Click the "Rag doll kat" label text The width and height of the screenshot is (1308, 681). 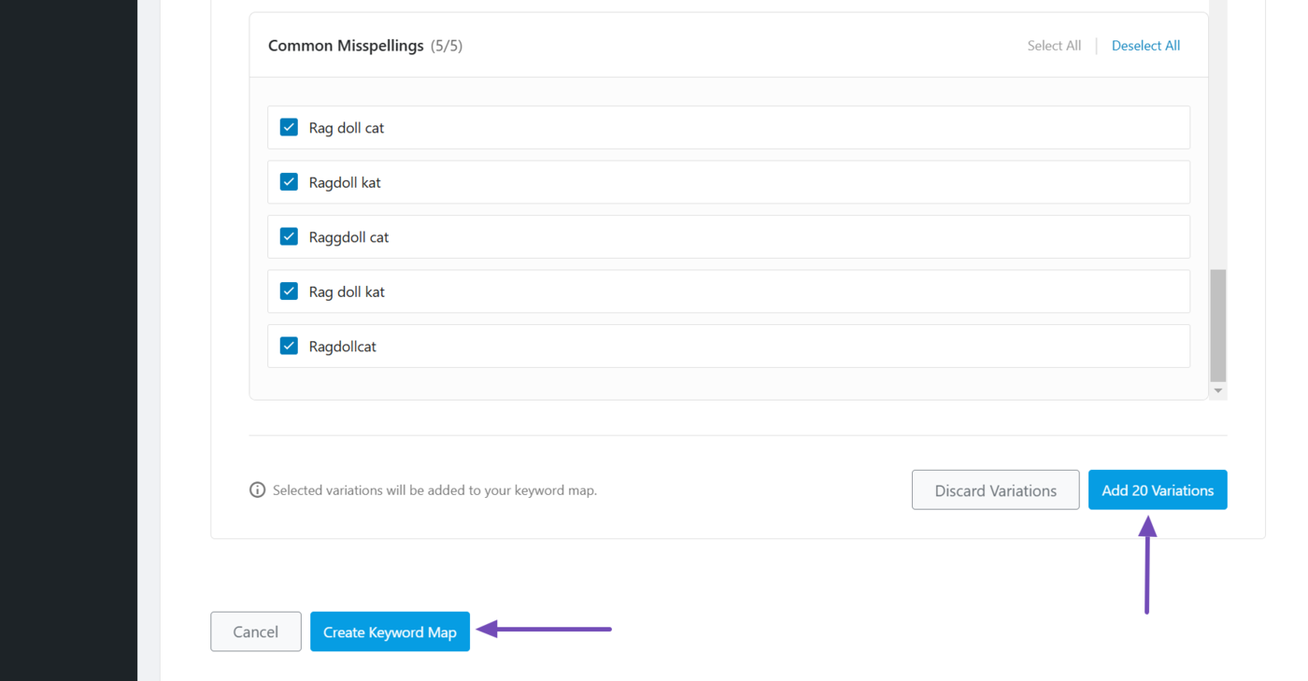347,291
